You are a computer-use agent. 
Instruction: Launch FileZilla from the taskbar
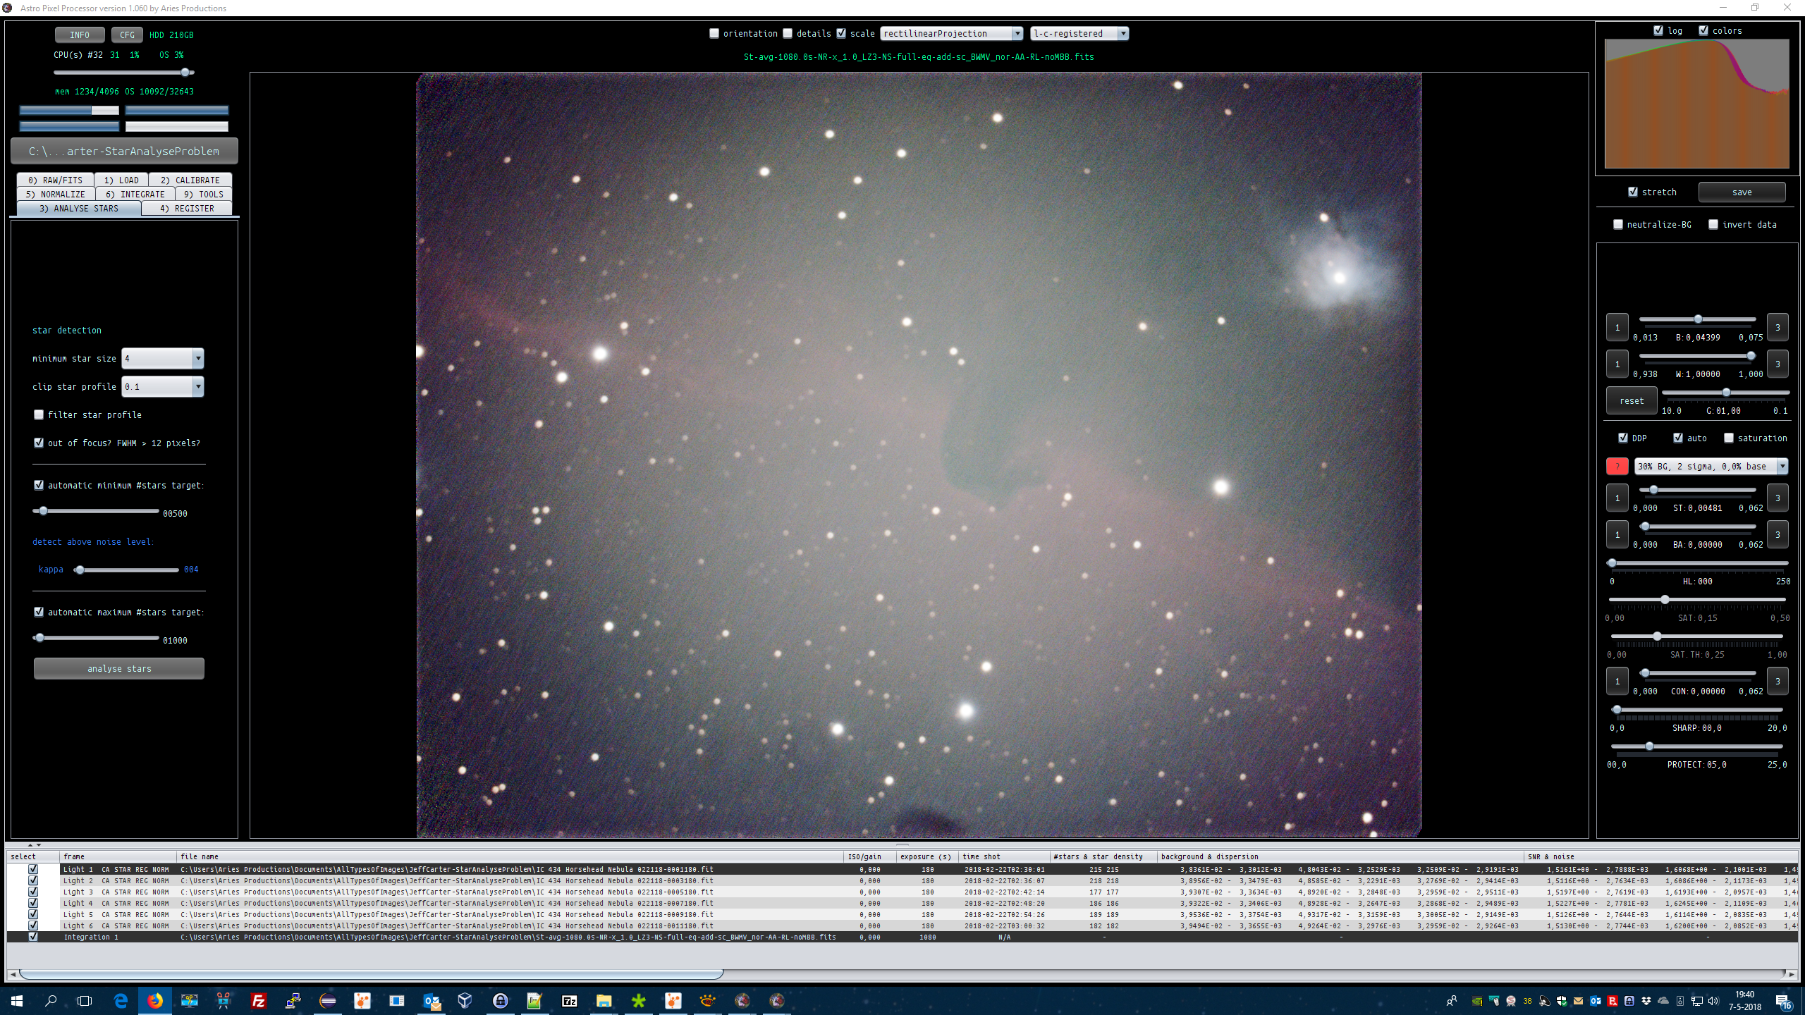(x=258, y=1000)
